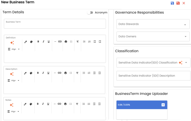The image size is (191, 121).
Task: Open Align dropdown in Notes editor
Action: [13, 111]
